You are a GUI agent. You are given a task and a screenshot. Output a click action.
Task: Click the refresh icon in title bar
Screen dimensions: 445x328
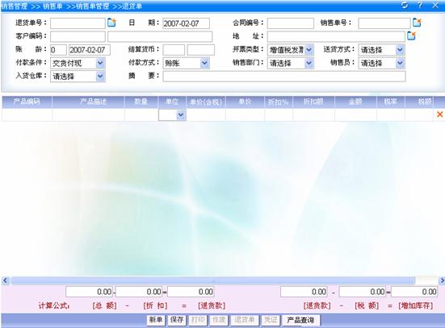(405, 5)
